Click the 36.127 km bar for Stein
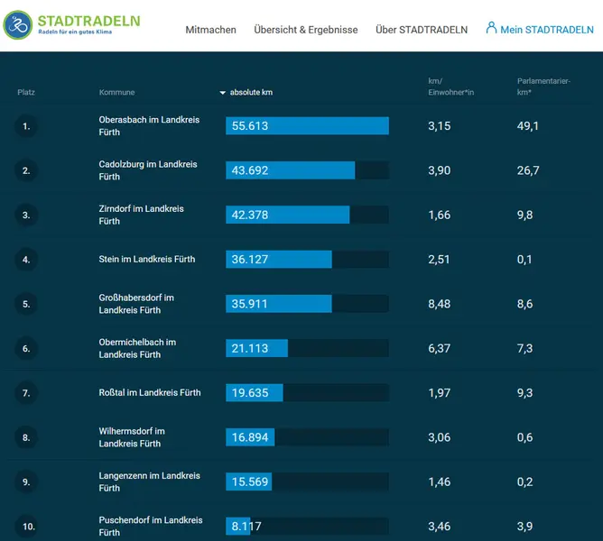The width and height of the screenshot is (603, 541). (x=279, y=260)
